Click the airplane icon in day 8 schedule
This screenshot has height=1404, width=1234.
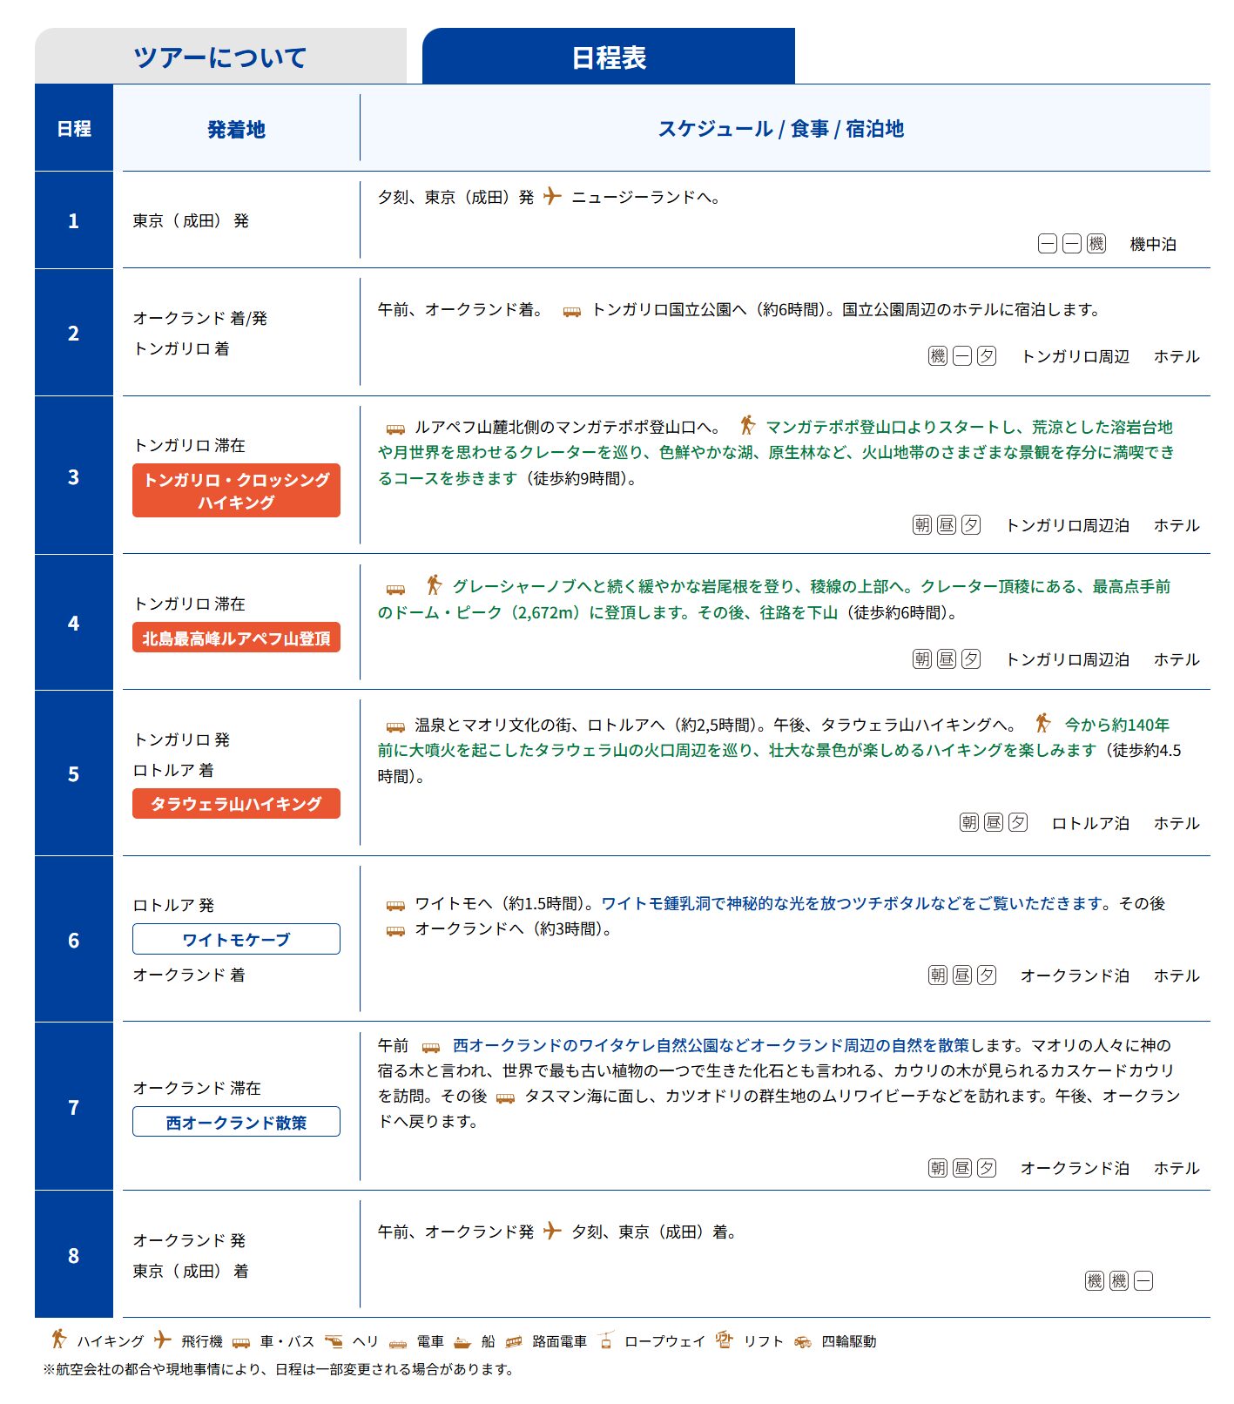pos(552,1232)
